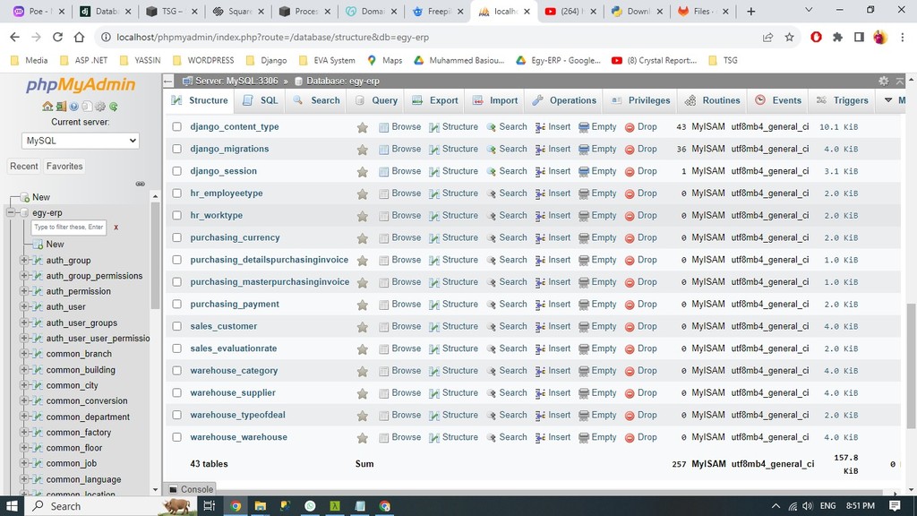Screen dimensions: 917x516
Task: Bookmark this page with star icon
Action: [x=790, y=37]
